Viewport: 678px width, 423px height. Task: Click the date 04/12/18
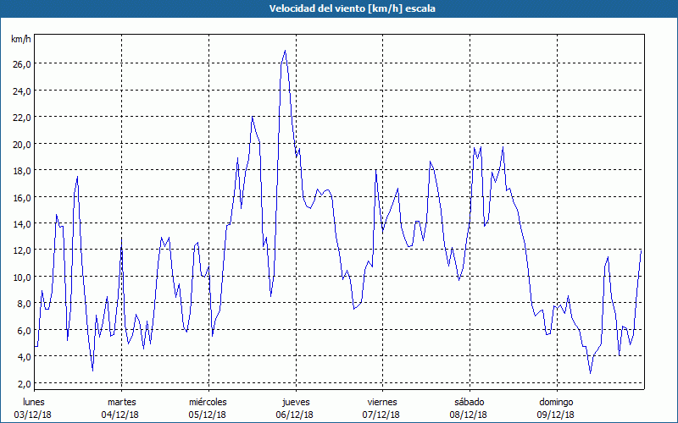[x=120, y=415]
